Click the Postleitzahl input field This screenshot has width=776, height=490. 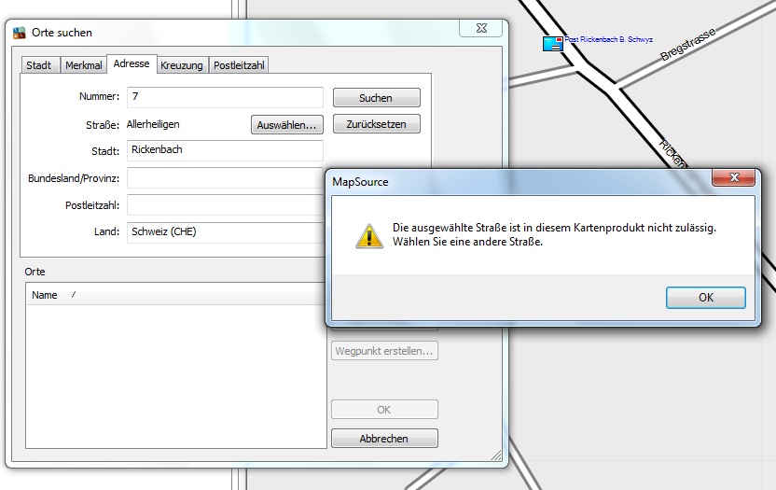point(225,205)
